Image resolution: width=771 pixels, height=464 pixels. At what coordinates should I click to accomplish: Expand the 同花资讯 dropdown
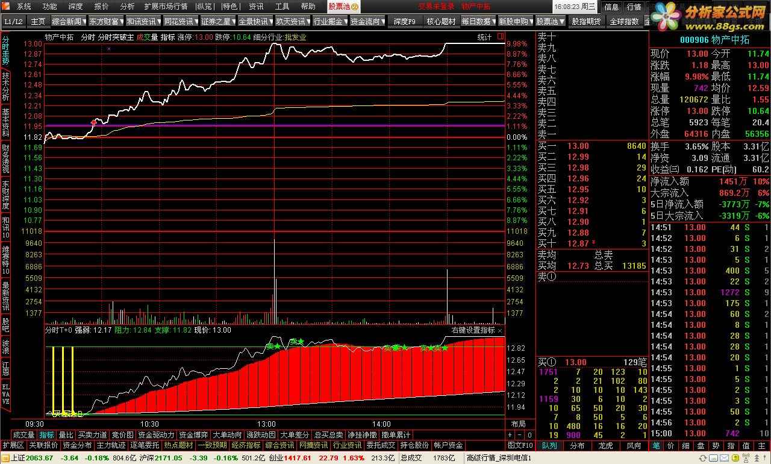(196, 22)
